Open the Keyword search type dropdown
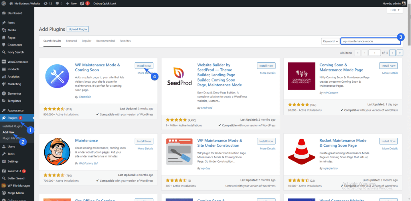This screenshot has height=201, width=411. pyautogui.click(x=330, y=41)
